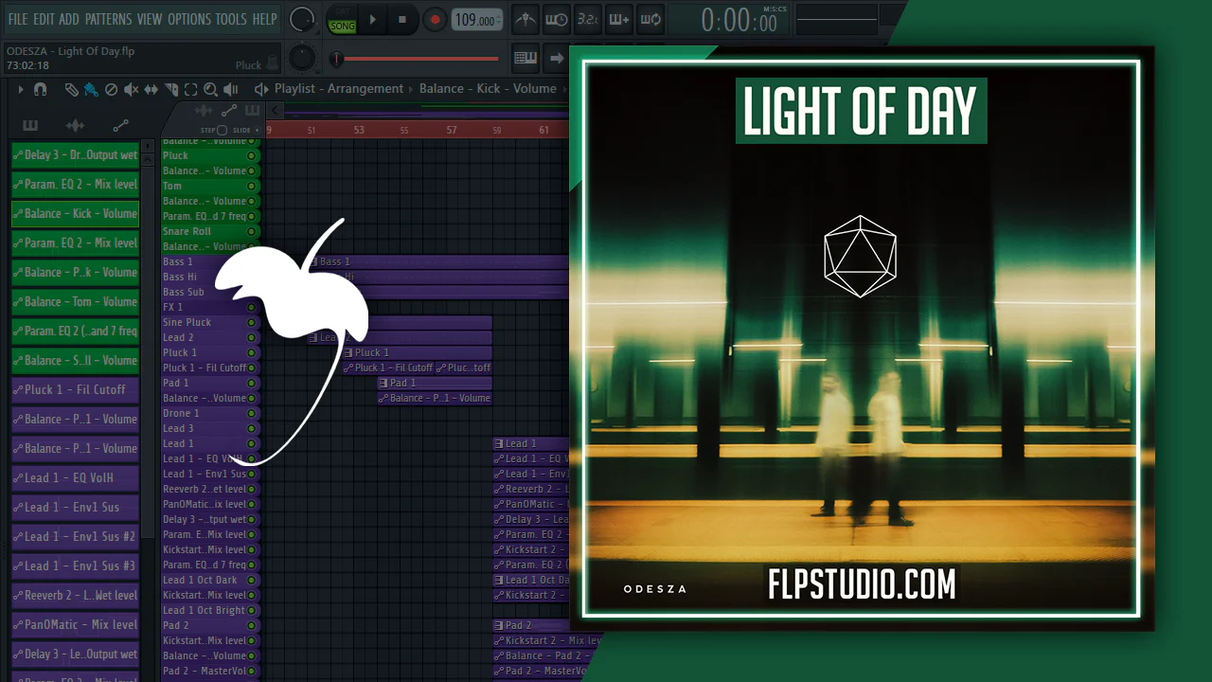1212x682 pixels.
Task: Open the EDIT menu
Action: [44, 19]
